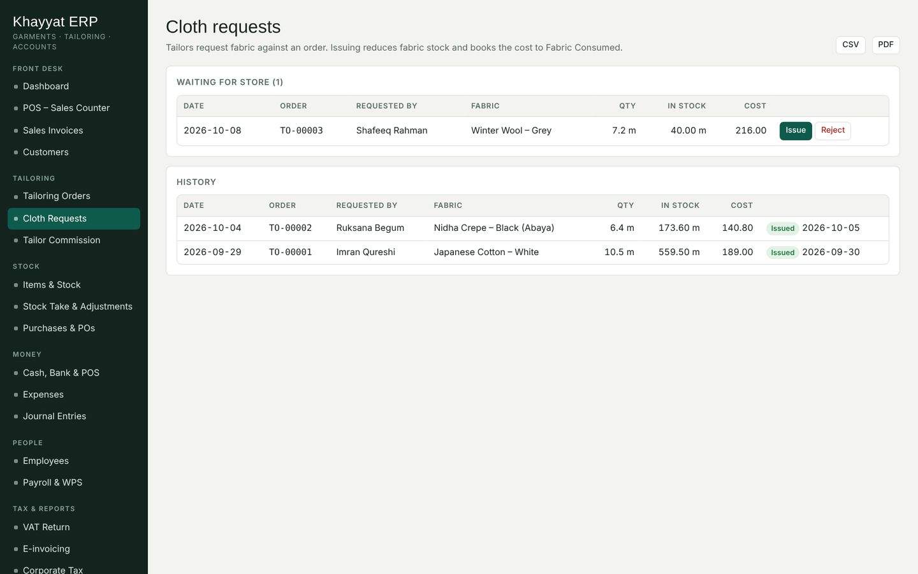Click the Issued badge for TO-00001

782,253
